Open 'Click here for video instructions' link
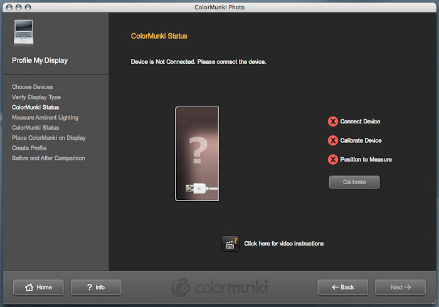 (283, 244)
